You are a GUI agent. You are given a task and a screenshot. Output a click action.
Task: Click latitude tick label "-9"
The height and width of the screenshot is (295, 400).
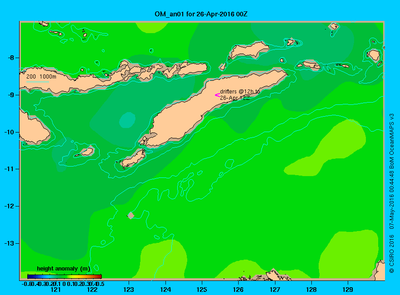[11, 95]
